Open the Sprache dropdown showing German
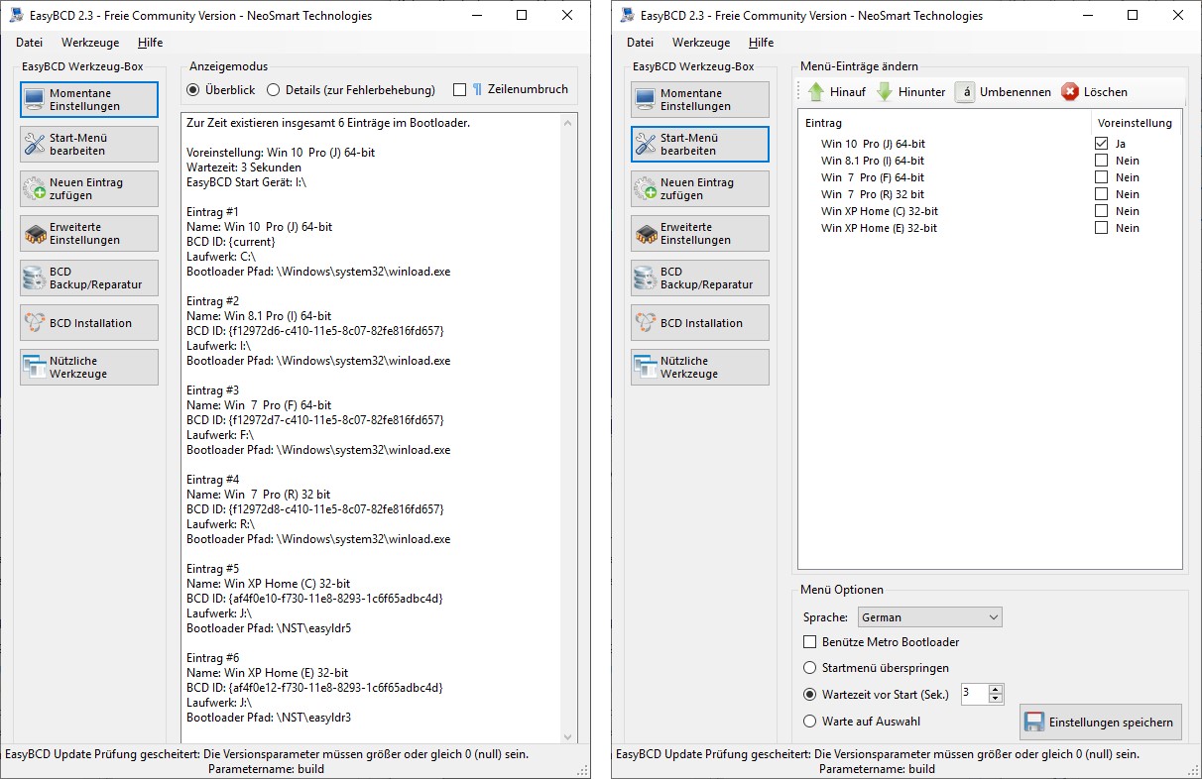Screen dimensions: 1202x779 pyautogui.click(x=930, y=617)
